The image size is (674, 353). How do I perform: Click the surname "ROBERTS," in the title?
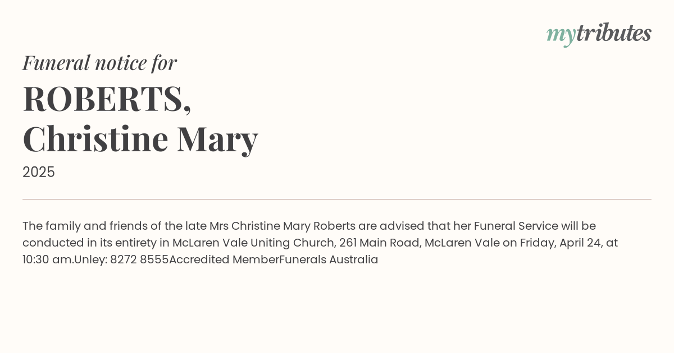click(x=107, y=99)
